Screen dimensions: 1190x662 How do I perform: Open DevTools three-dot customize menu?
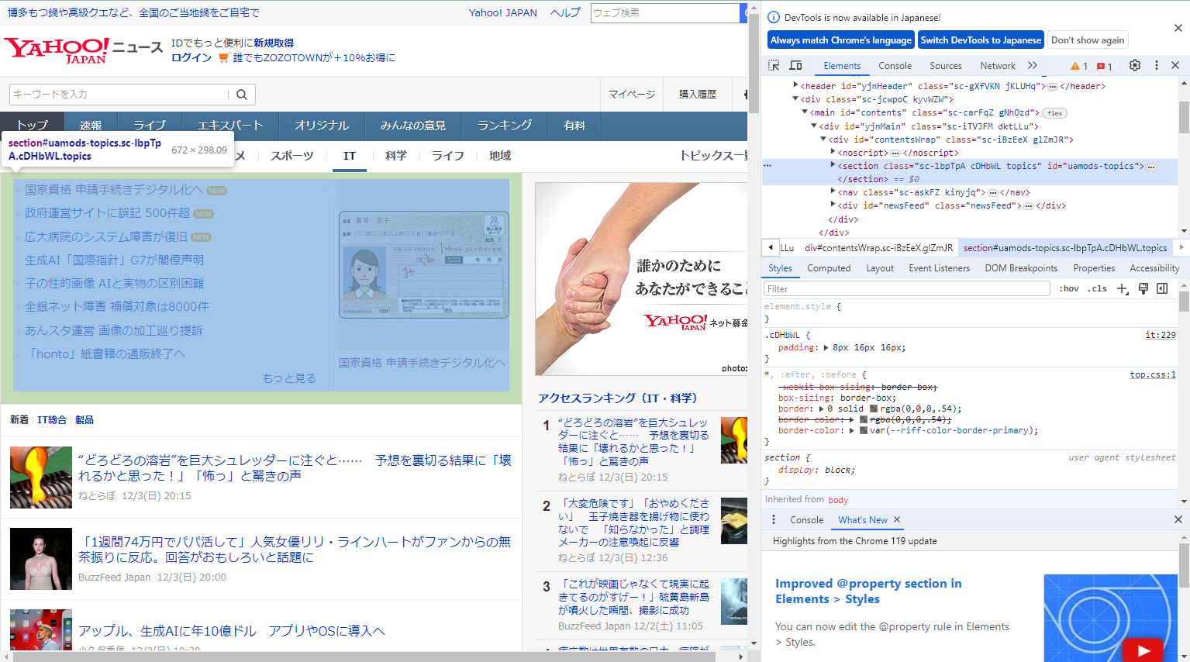point(1156,66)
